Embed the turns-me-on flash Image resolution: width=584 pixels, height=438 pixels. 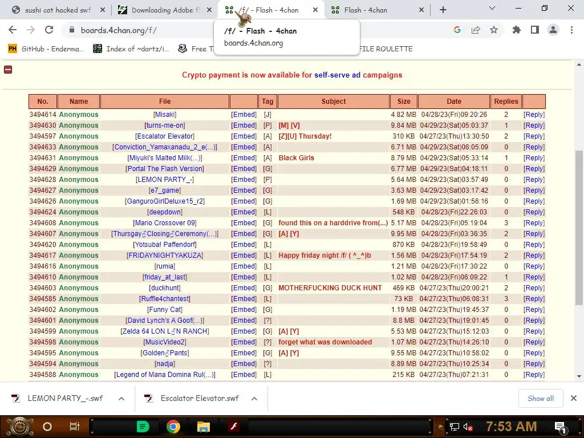pos(244,125)
